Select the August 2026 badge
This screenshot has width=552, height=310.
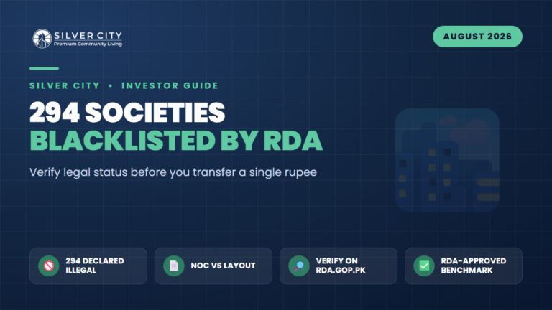point(477,37)
